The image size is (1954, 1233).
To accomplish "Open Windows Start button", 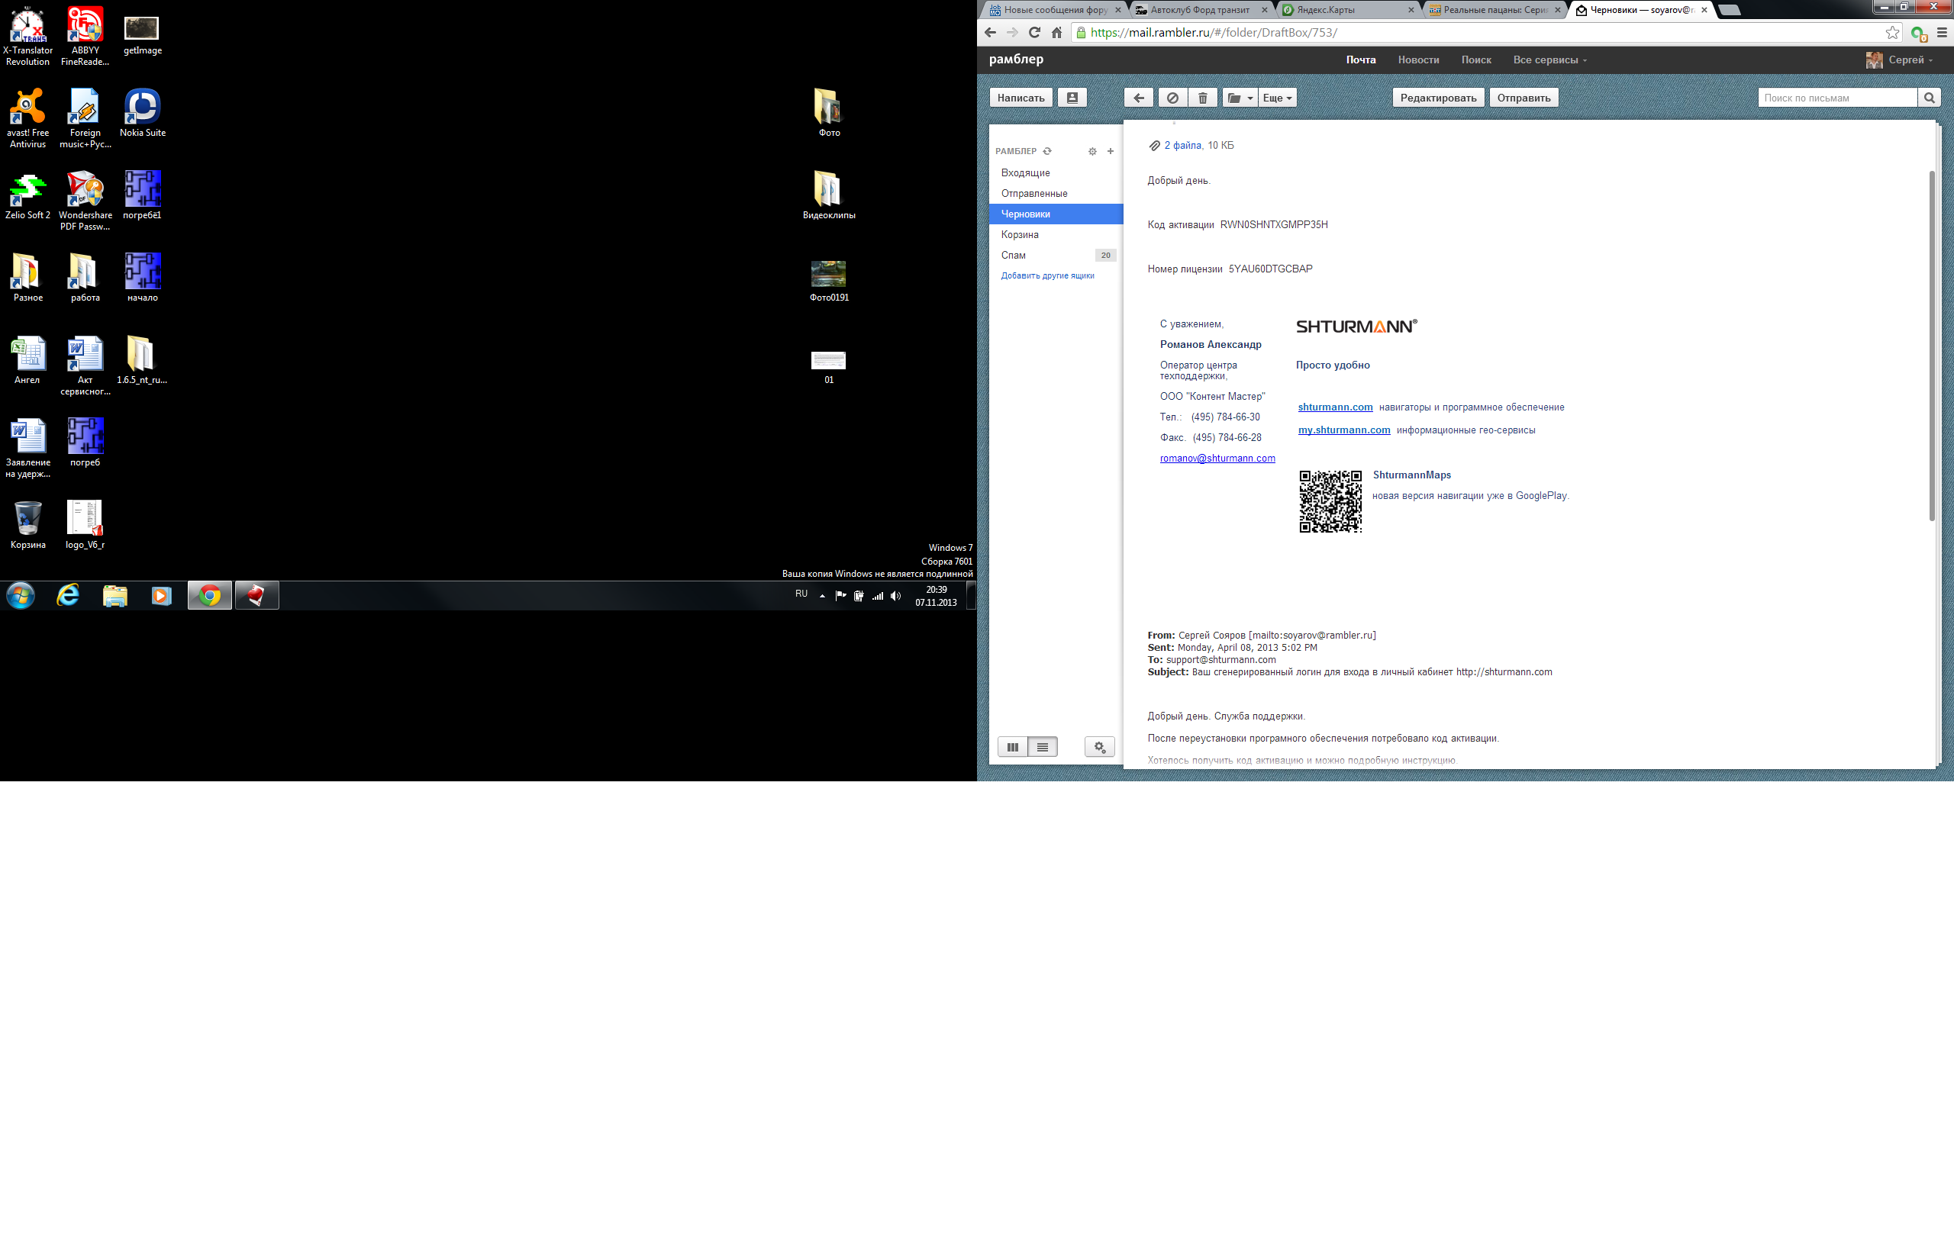I will tap(21, 595).
